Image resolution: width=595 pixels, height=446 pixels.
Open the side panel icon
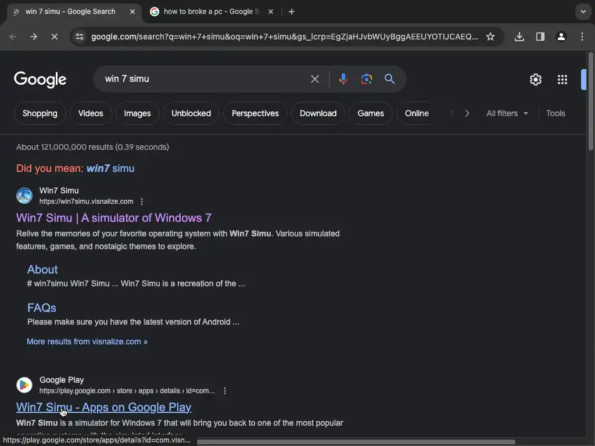pos(540,37)
